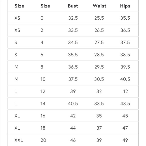Screen dimensions: 146x146
Task: Click the Waist column header
Action: pos(99,6)
